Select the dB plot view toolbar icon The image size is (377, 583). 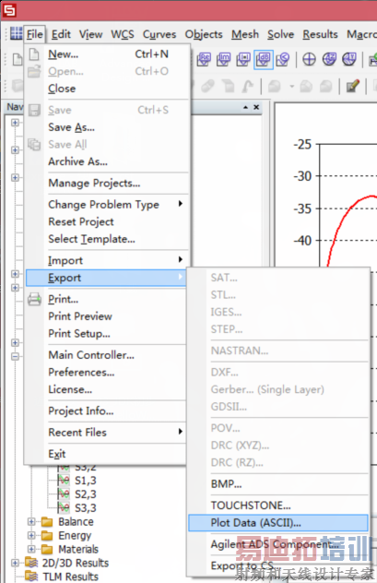[264, 59]
